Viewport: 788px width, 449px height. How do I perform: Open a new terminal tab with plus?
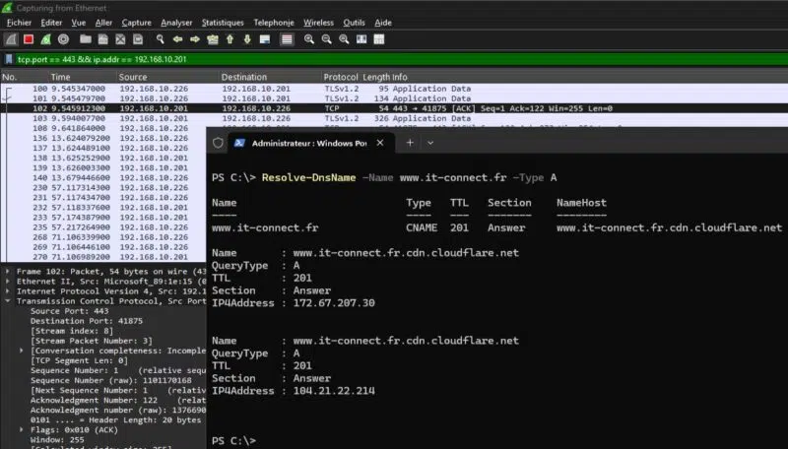[x=410, y=143]
